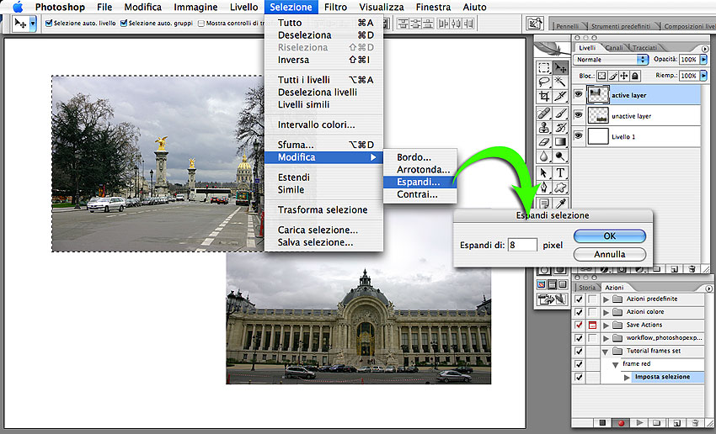Viewport: 716px width, 434px height.
Task: Click Salva selezione... entry
Action: (x=323, y=242)
